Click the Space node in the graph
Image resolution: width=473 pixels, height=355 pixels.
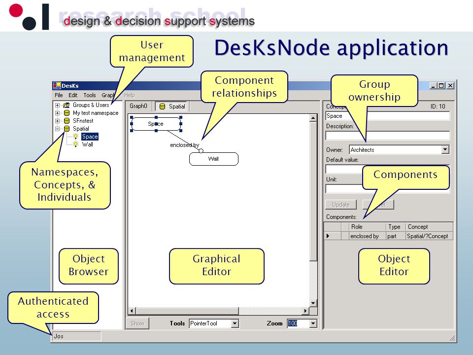point(156,124)
